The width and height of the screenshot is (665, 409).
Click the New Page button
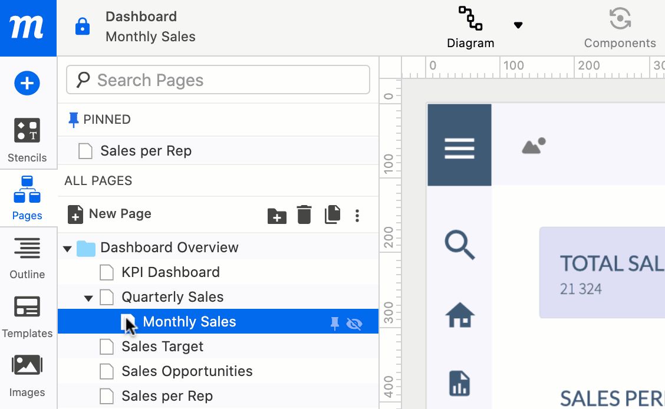point(110,214)
